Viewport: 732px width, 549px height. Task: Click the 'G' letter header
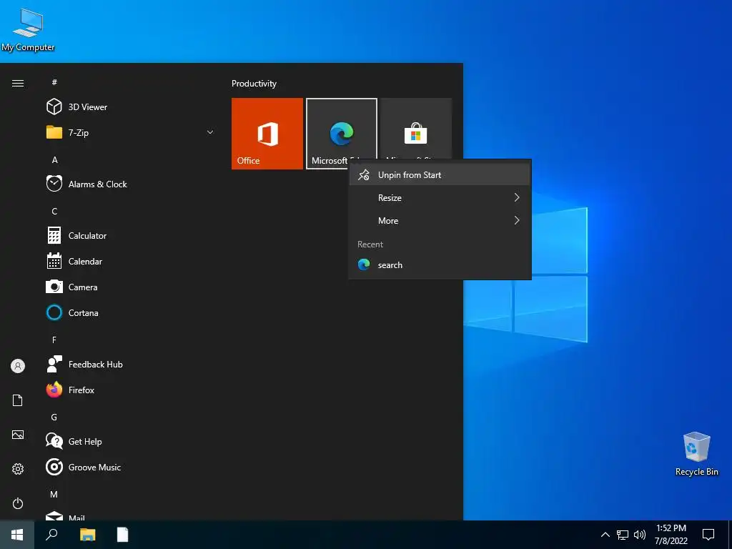54,417
